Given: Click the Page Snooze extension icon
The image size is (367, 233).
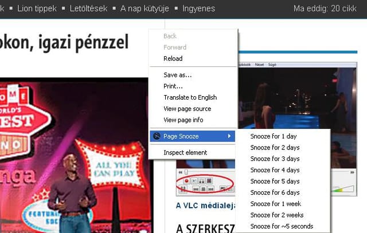Looking at the screenshot, I should (x=157, y=136).
